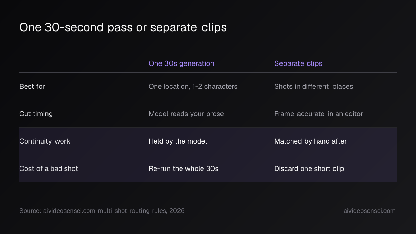Select 'Shots in different places' cell
Screen dimensions: 416x234
[x=313, y=86]
